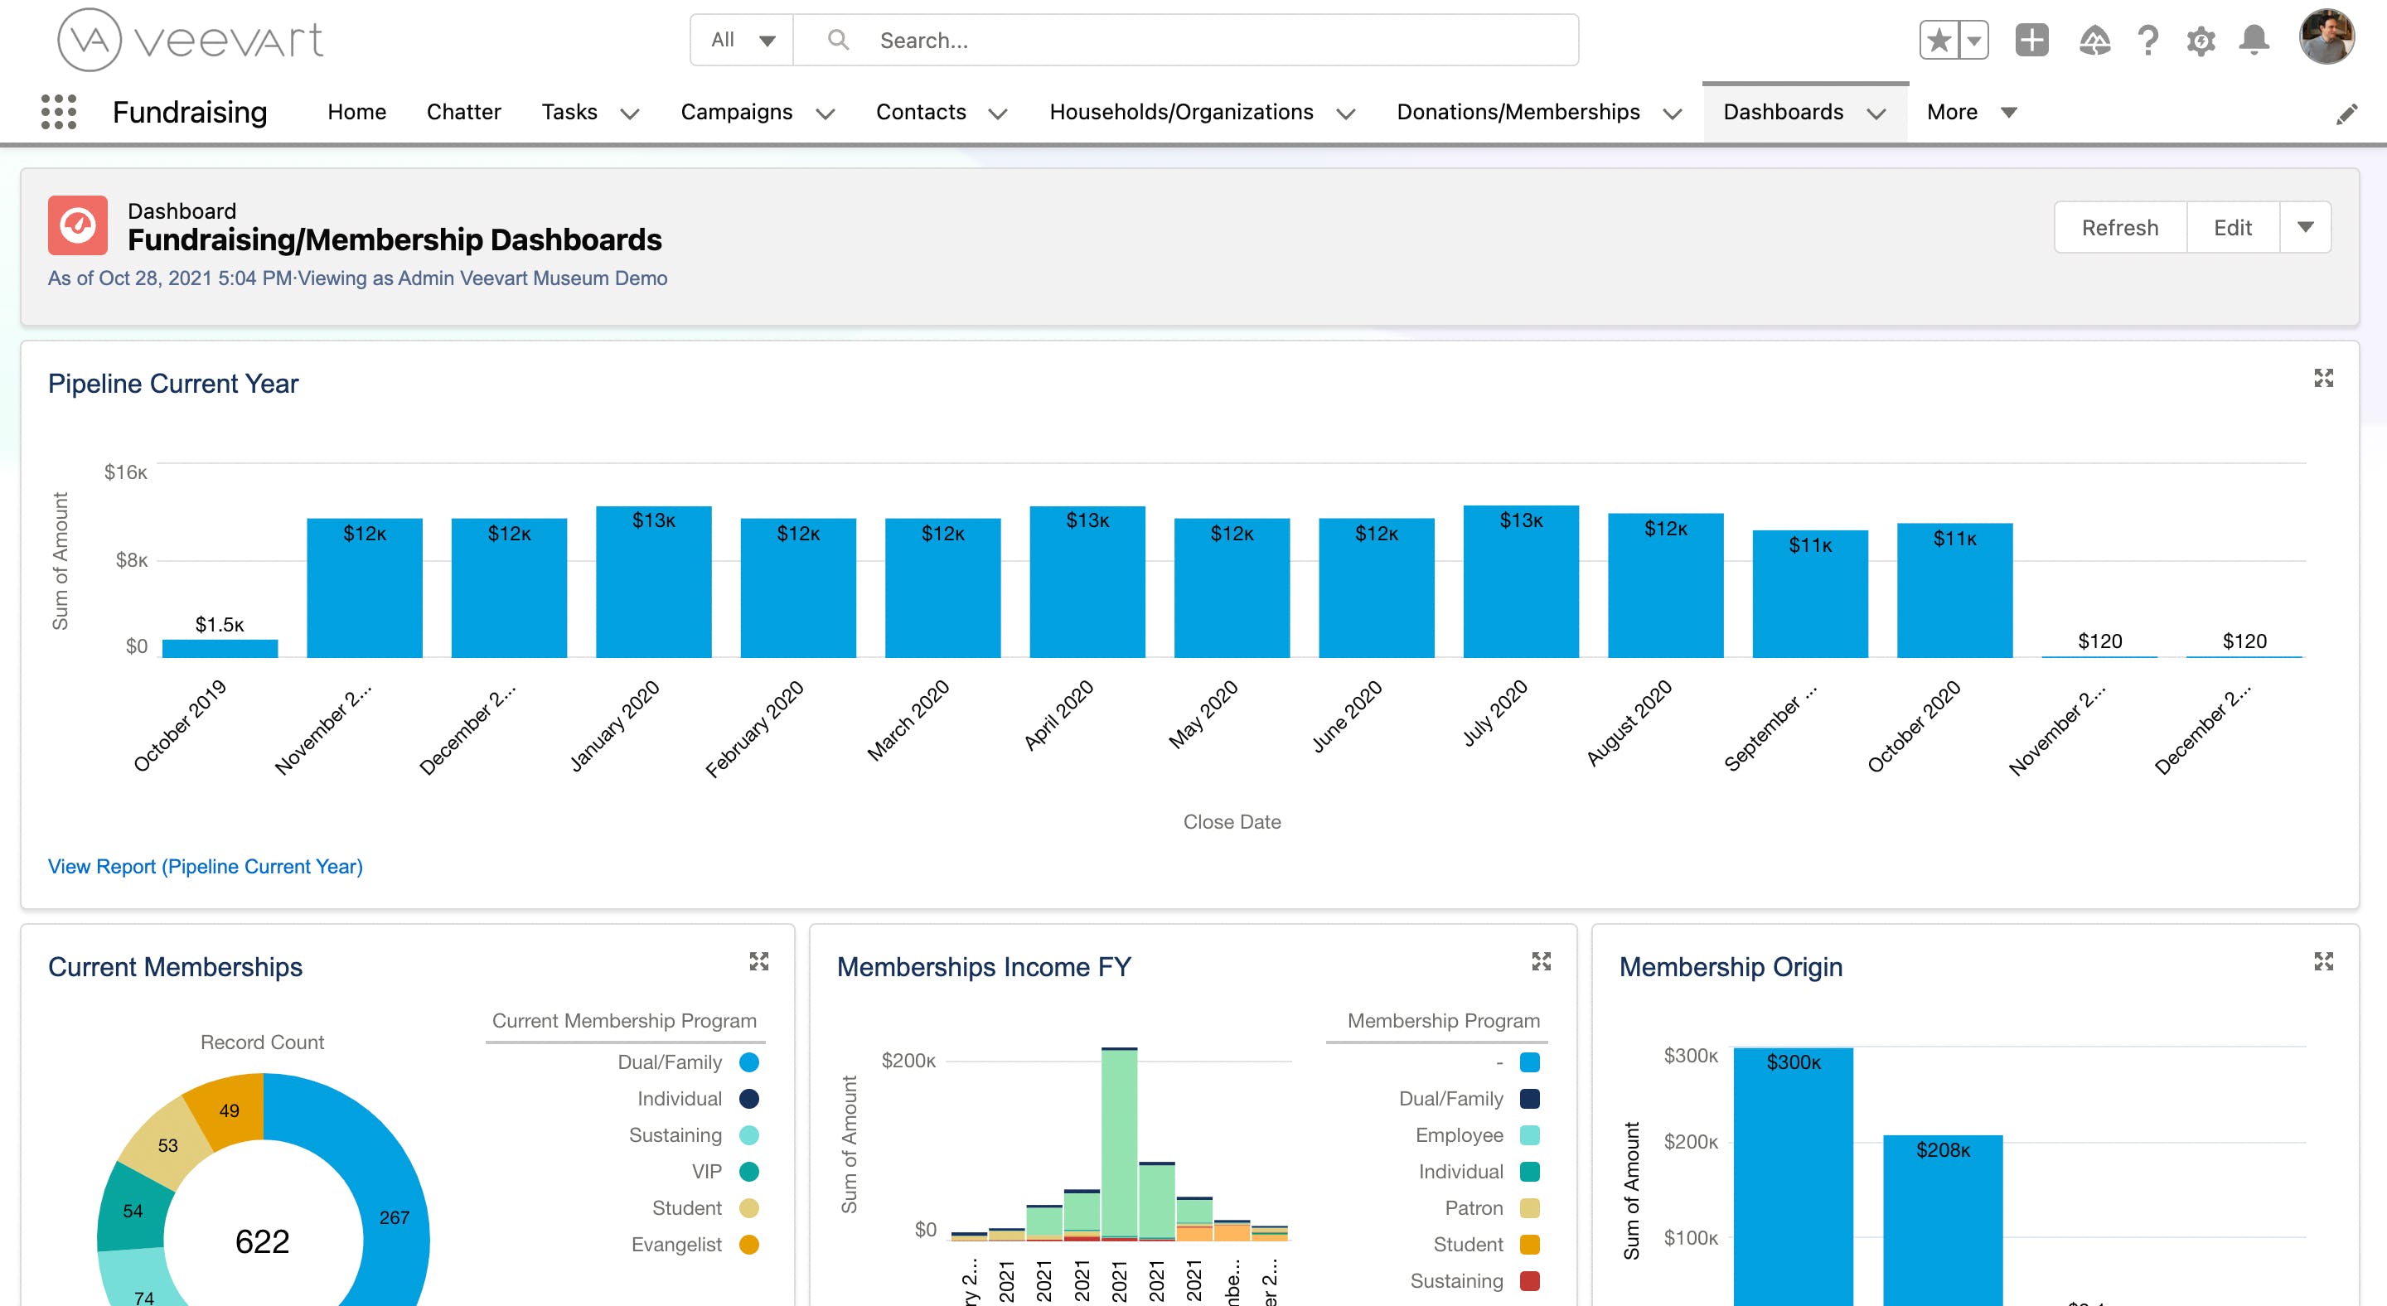Expand the Current Memberships widget
Screen dimensions: 2387x1306
click(x=759, y=961)
